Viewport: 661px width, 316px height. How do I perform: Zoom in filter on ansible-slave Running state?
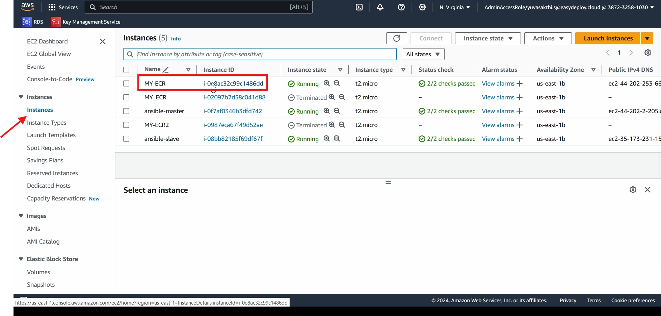tap(327, 138)
